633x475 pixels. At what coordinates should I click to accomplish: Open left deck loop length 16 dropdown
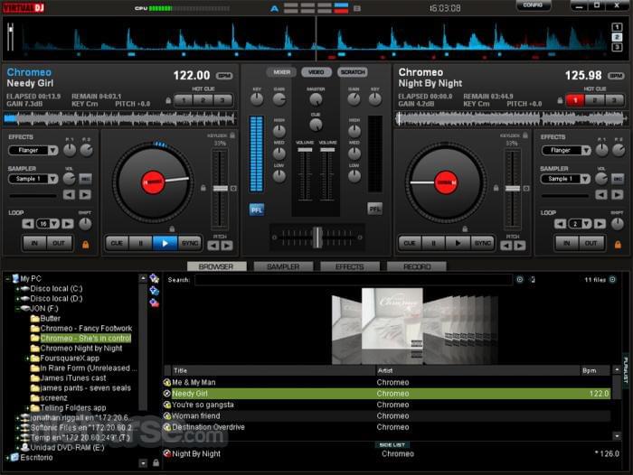tap(55, 223)
